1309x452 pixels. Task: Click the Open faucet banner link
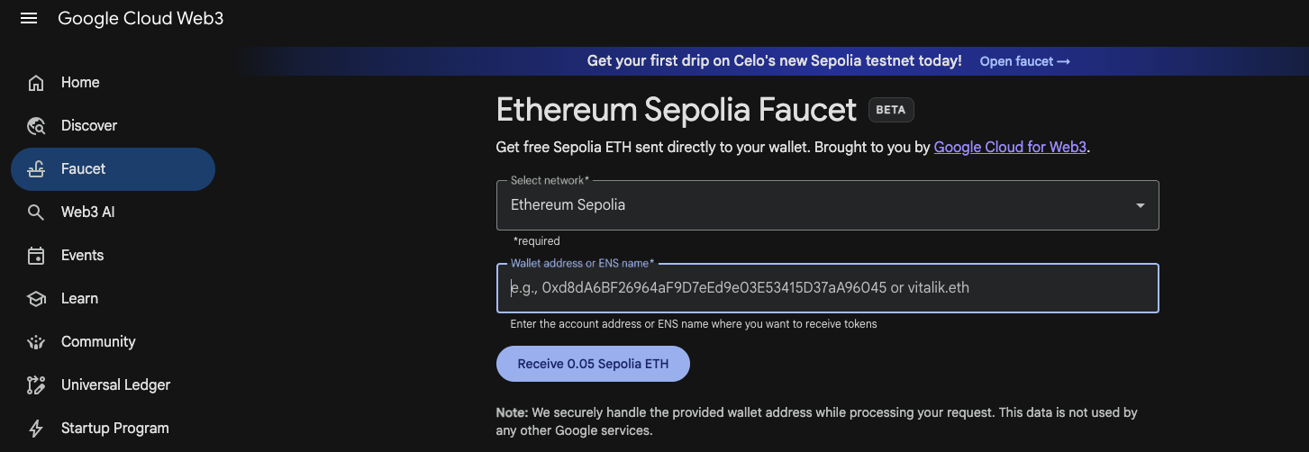pyautogui.click(x=1024, y=61)
